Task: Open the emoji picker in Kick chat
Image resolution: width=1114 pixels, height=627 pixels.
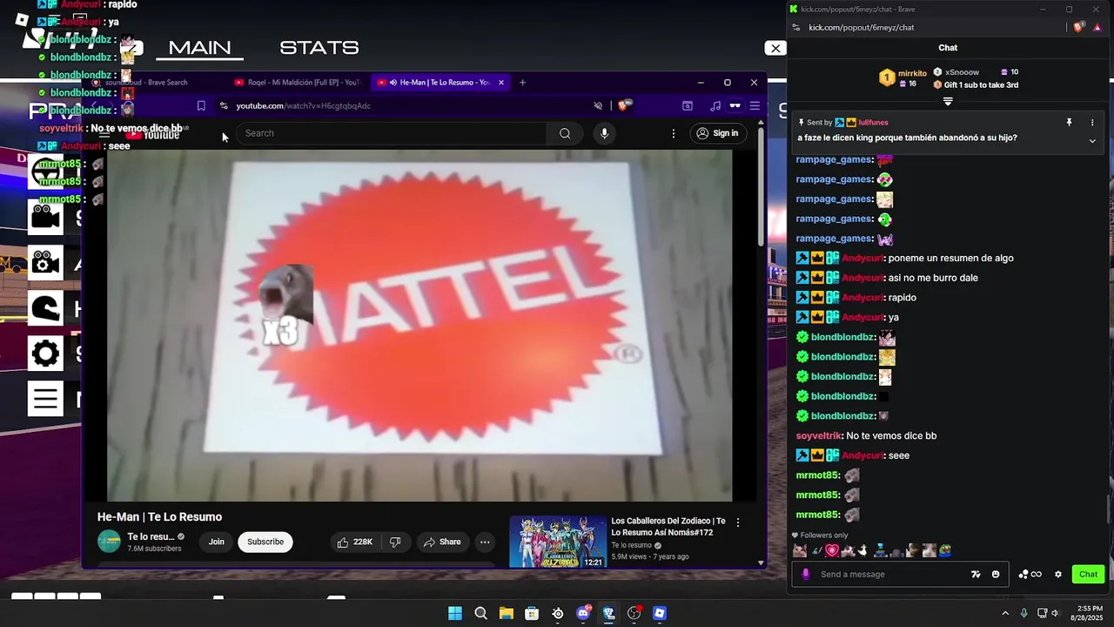Action: [x=996, y=574]
